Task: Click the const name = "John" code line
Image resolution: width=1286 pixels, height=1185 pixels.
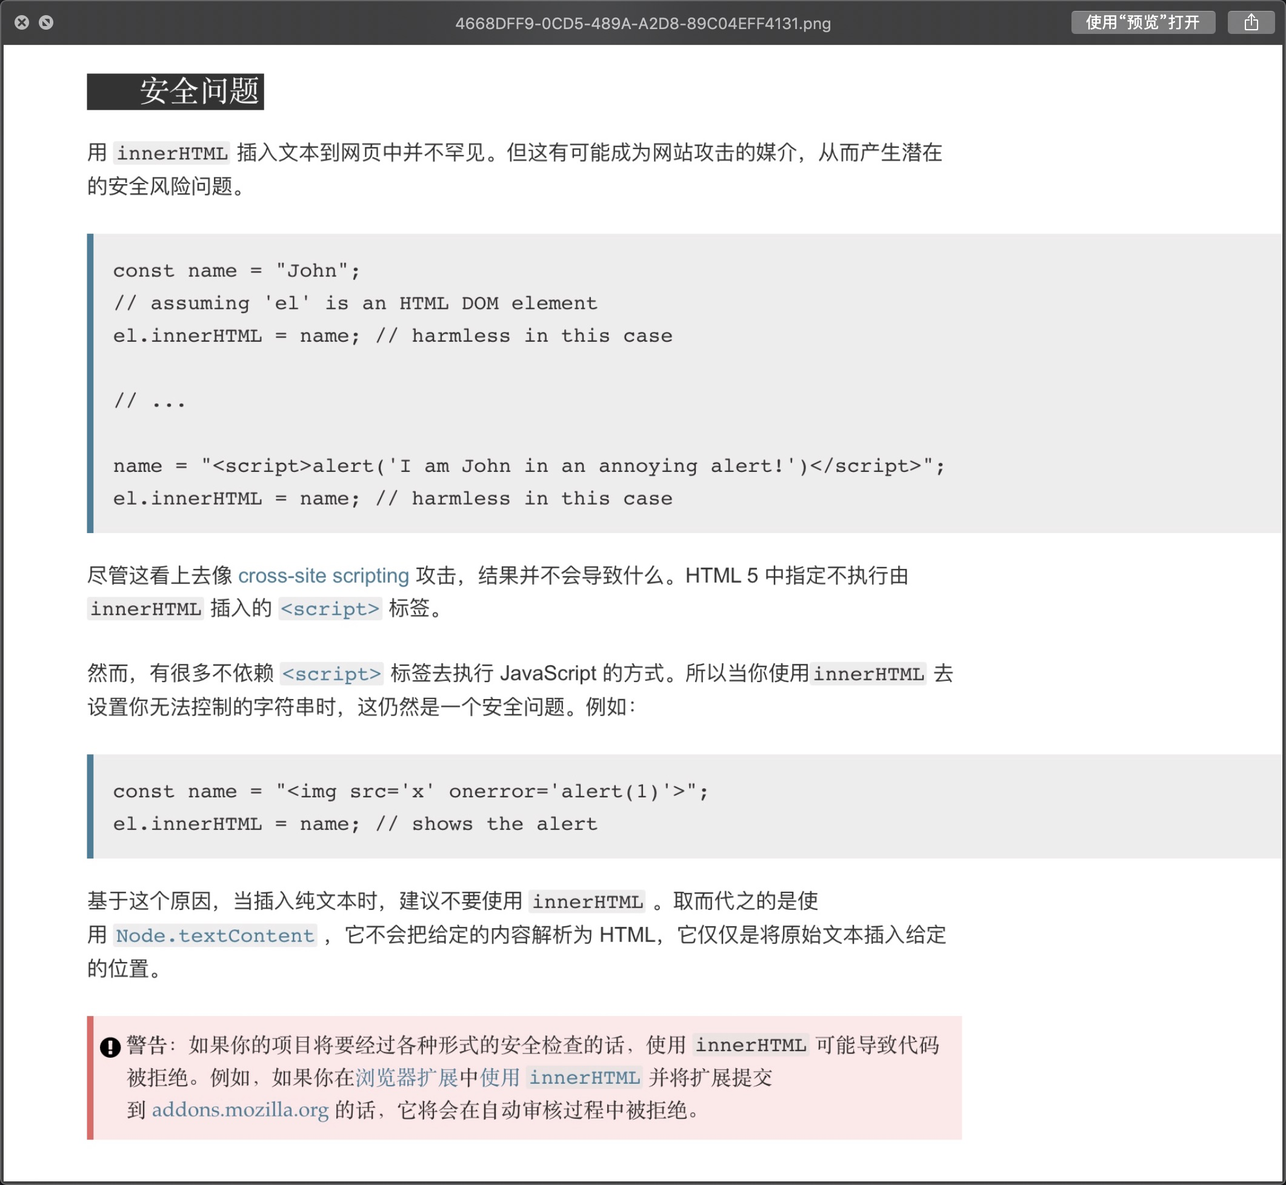Action: (236, 271)
